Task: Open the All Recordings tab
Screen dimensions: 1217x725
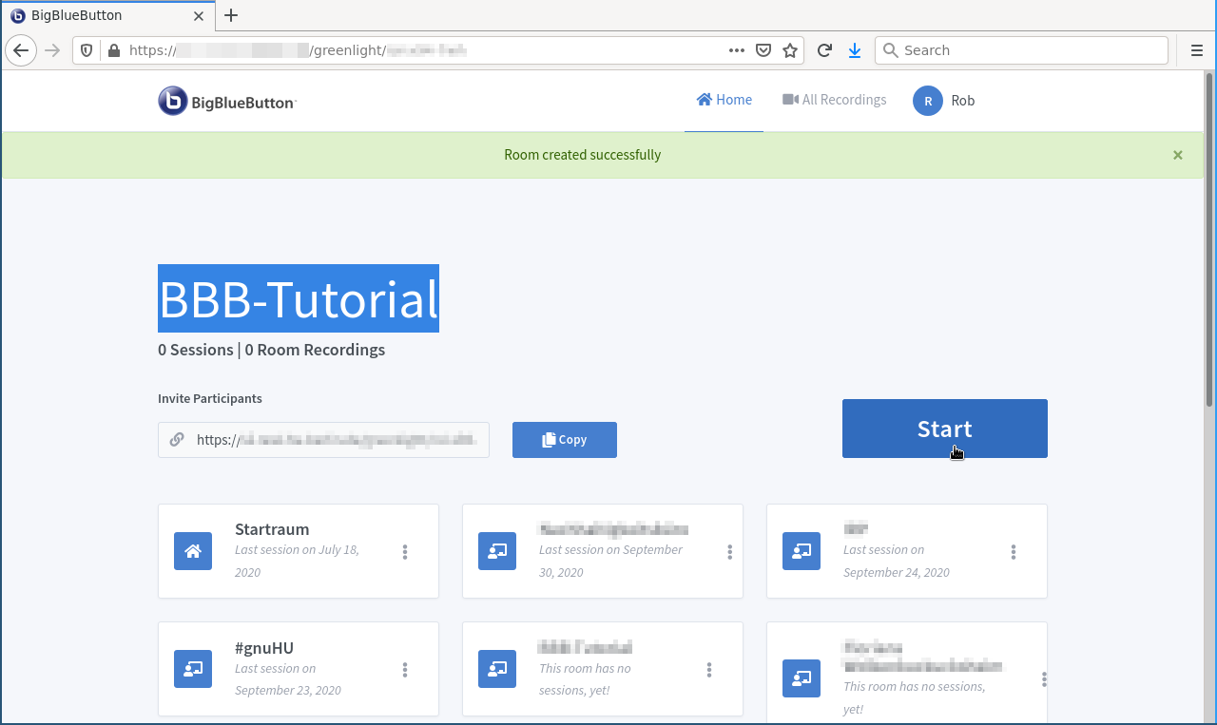Action: [834, 100]
